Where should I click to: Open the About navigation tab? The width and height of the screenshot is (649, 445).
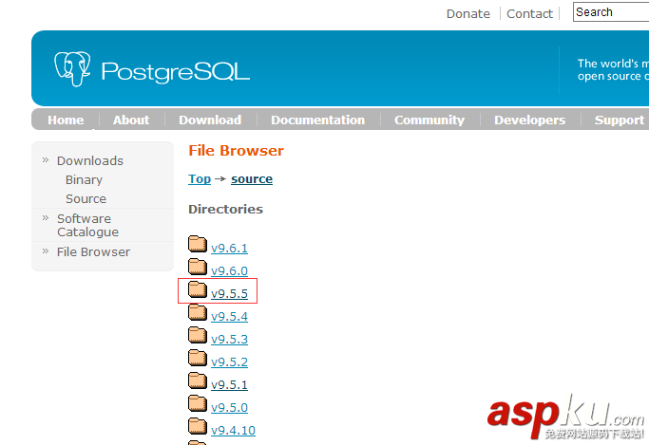tap(131, 120)
